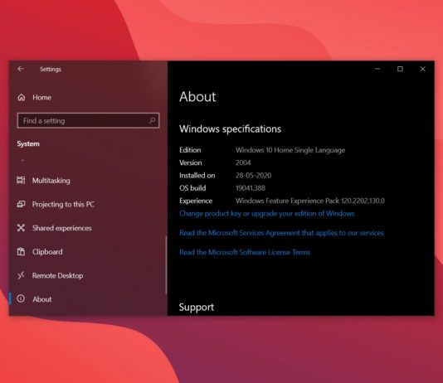The width and height of the screenshot is (443, 383).
Task: Click the Projecting to this PC icon
Action: pyautogui.click(x=21, y=204)
